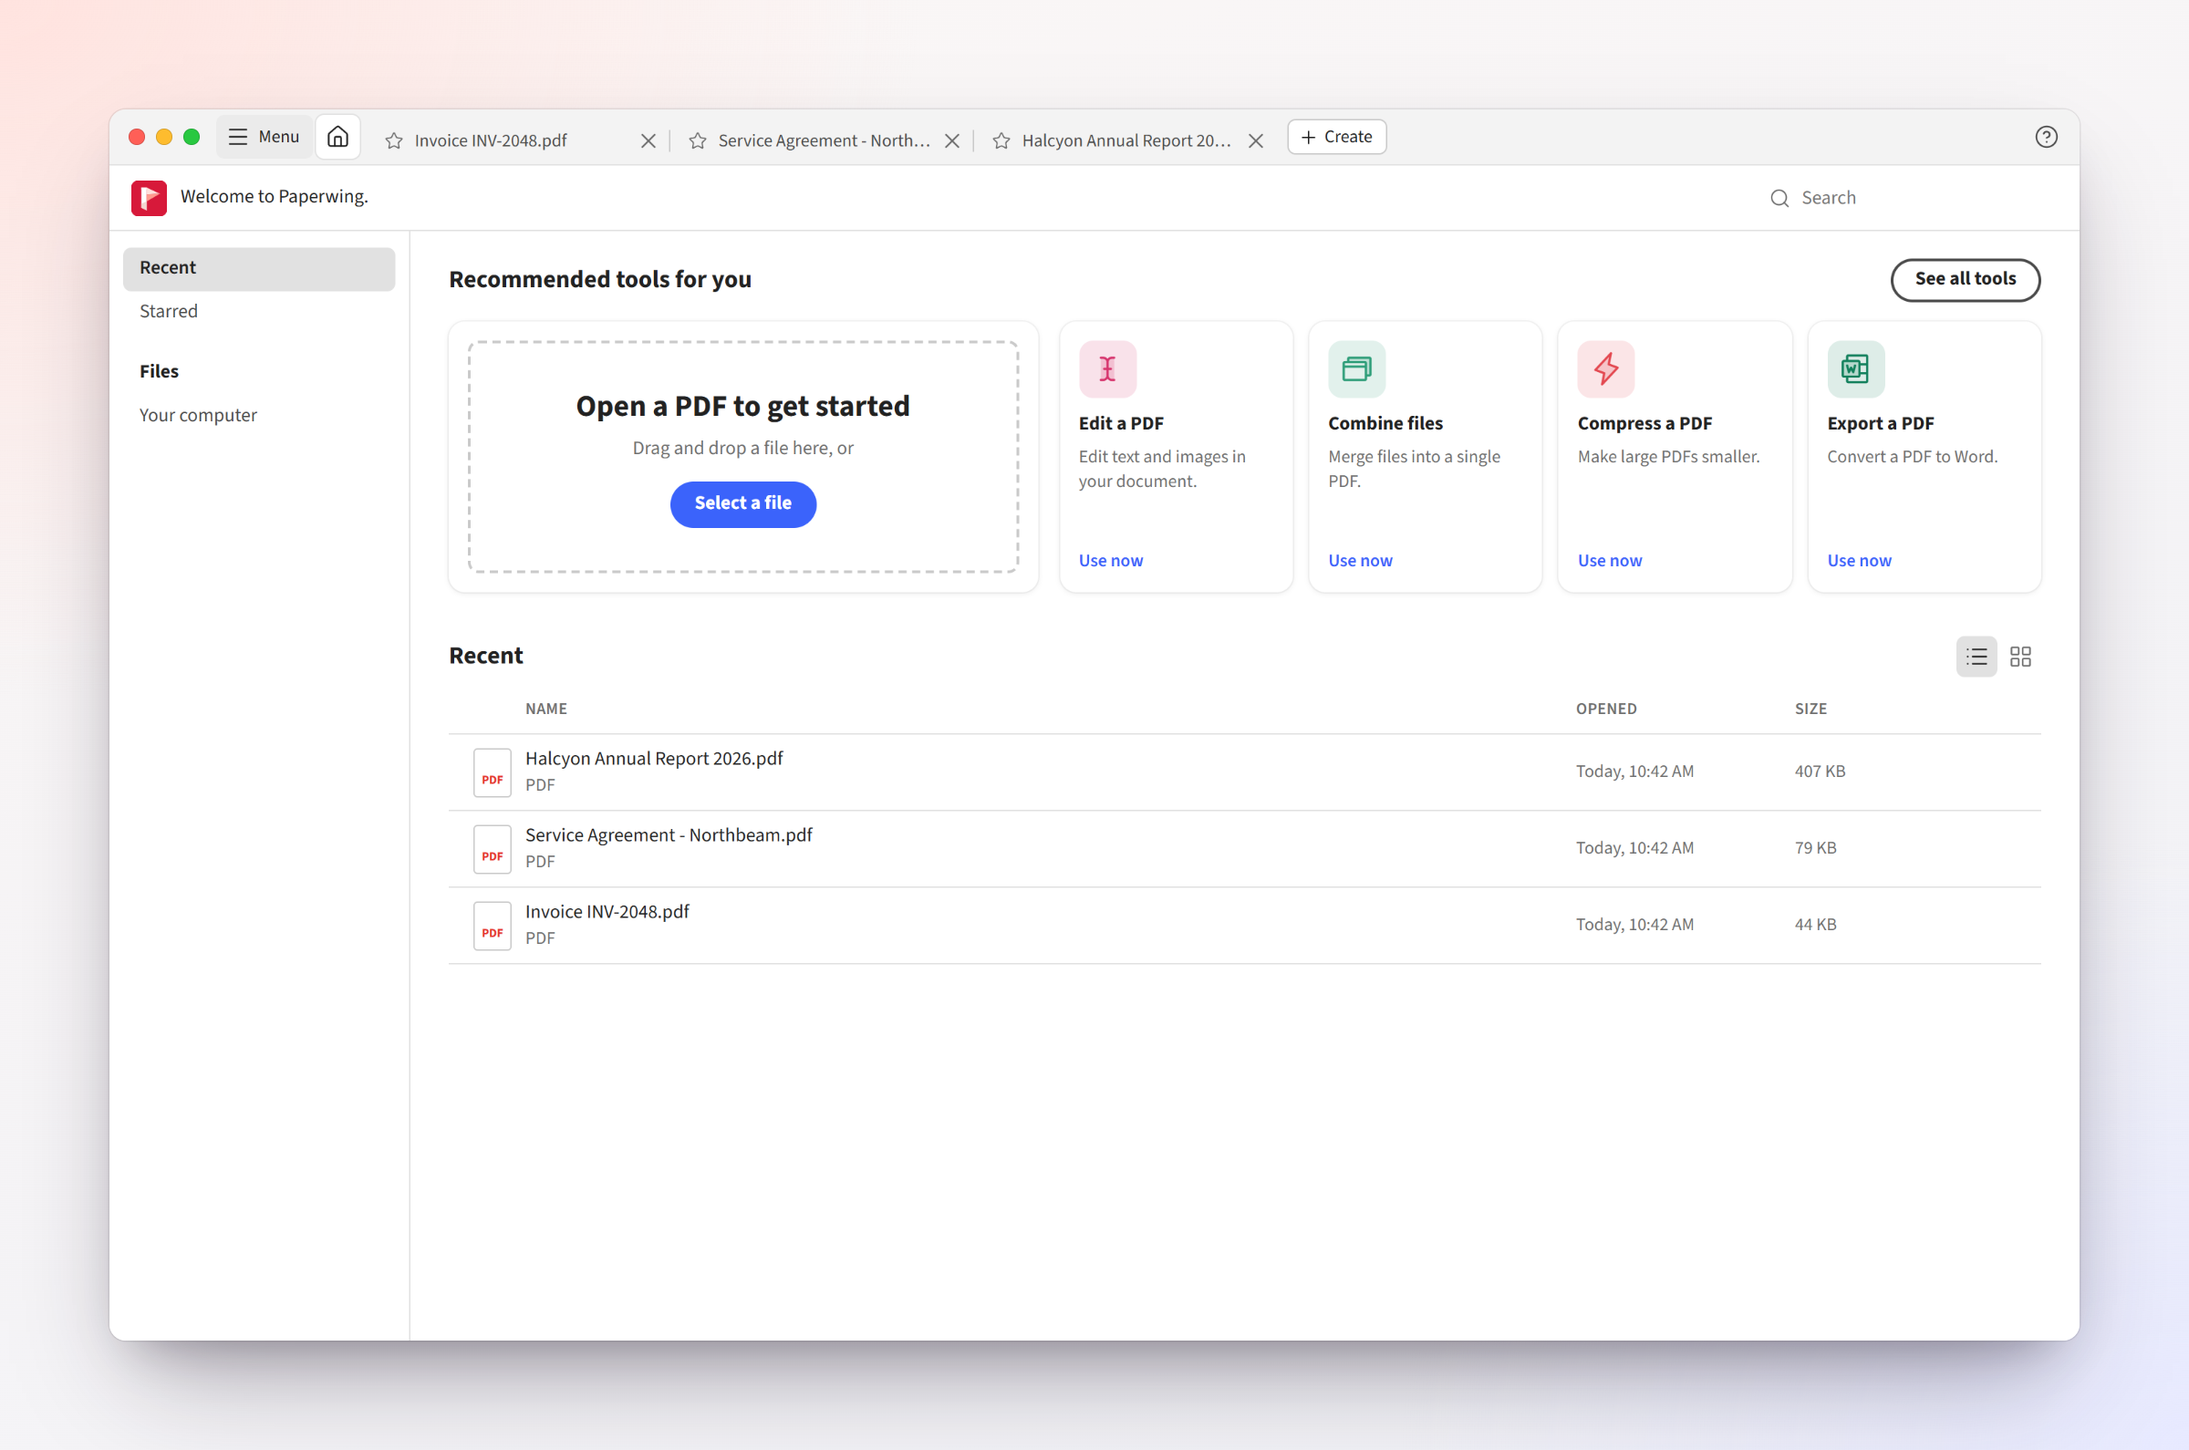Star the Halcyon Annual Report tab

click(1001, 140)
